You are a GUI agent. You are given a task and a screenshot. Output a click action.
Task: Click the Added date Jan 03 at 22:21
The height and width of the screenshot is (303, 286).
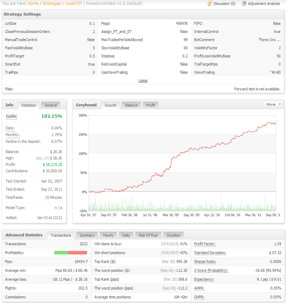pos(50,217)
